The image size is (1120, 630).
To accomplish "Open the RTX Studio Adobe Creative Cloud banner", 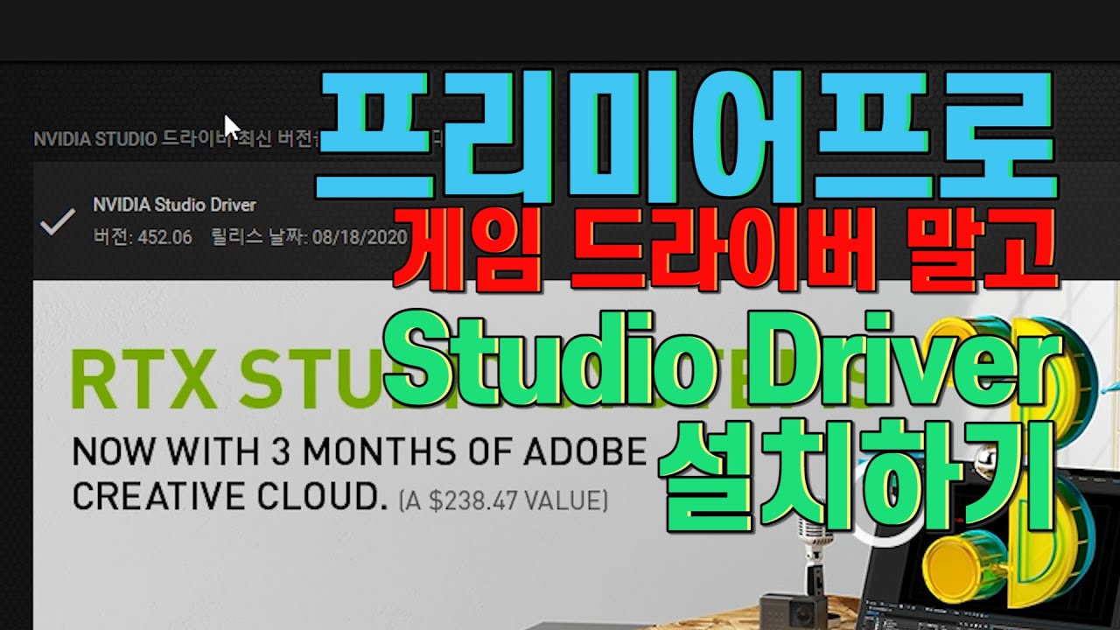I will [576, 455].
